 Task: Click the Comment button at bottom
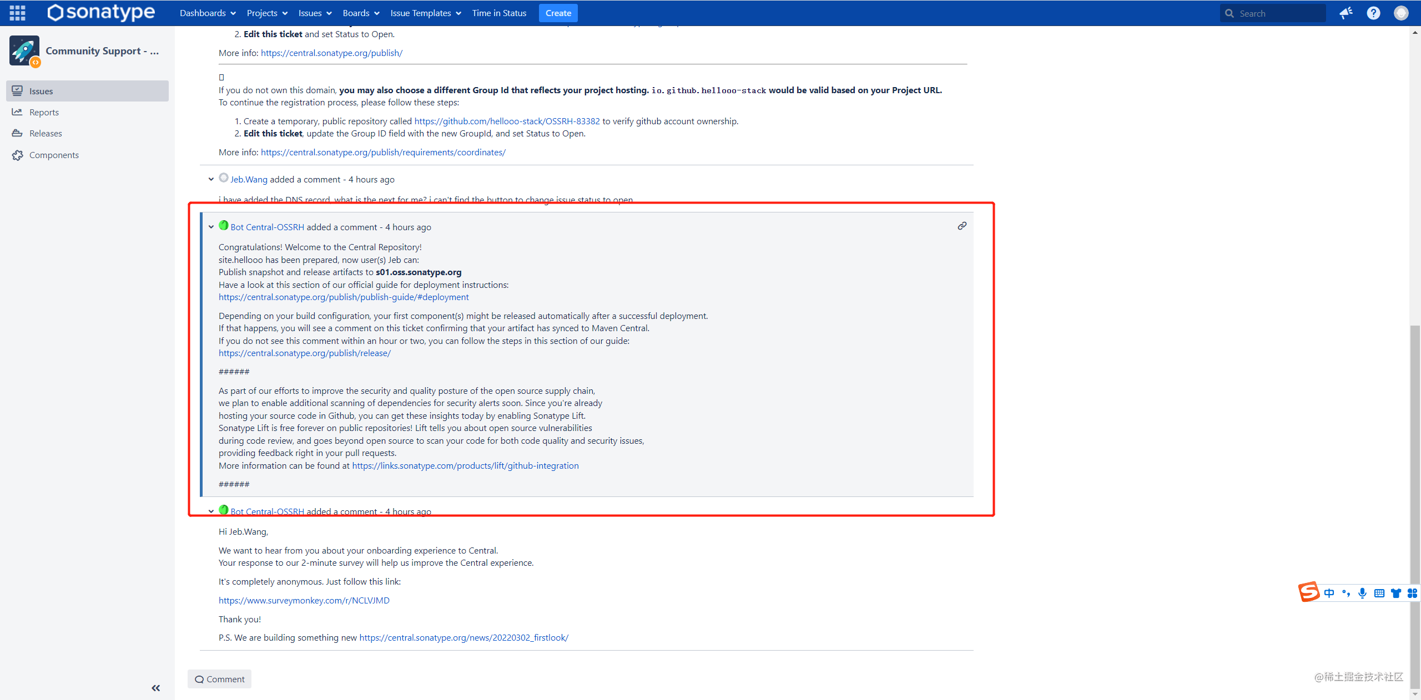[x=220, y=679]
